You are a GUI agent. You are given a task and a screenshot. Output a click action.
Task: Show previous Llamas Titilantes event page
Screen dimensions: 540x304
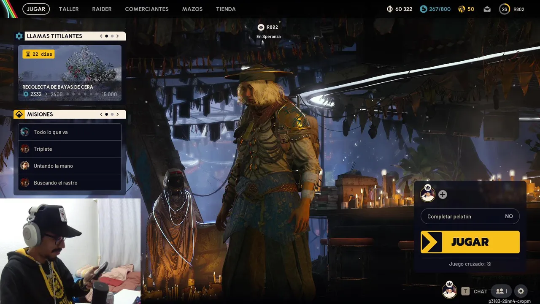pyautogui.click(x=101, y=36)
